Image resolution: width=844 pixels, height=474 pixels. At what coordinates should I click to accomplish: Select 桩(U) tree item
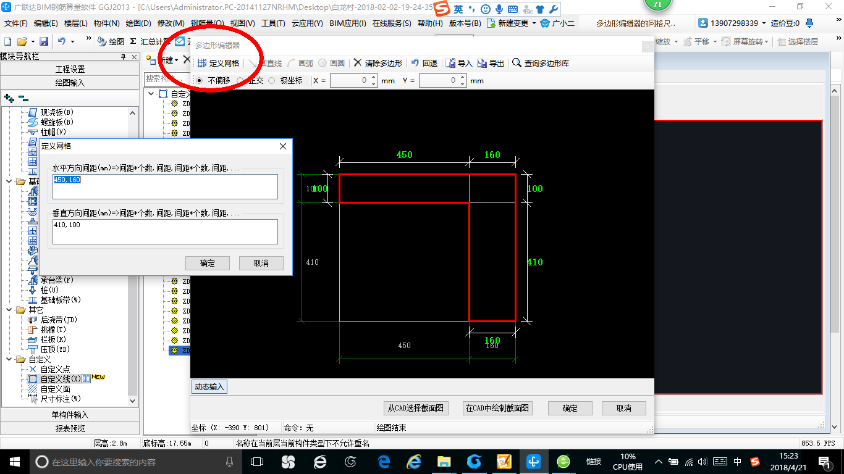[x=43, y=290]
